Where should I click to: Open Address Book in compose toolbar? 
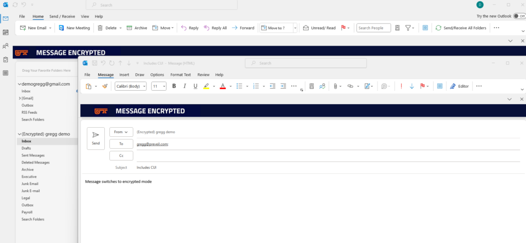click(x=311, y=86)
